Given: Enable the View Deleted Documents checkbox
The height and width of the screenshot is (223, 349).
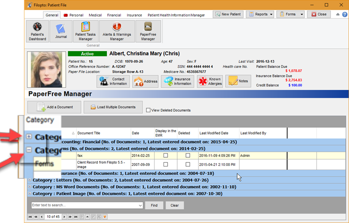Looking at the screenshot, I should [x=148, y=110].
